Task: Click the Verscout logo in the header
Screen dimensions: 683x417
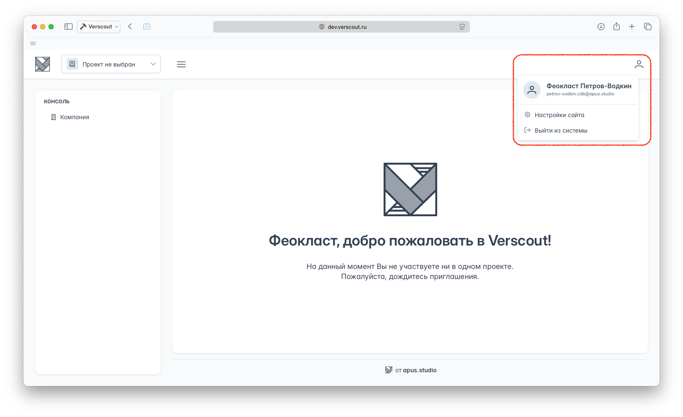Action: (x=42, y=64)
